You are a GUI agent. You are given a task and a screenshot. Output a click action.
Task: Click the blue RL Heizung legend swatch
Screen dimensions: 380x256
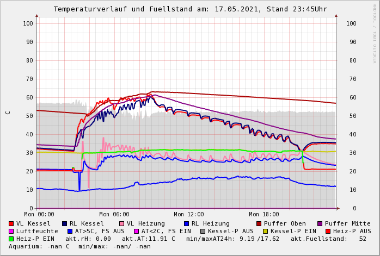point(186,223)
